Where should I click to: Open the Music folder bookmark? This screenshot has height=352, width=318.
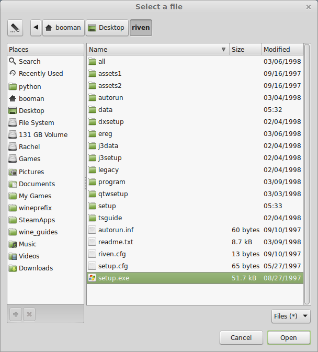click(46, 244)
